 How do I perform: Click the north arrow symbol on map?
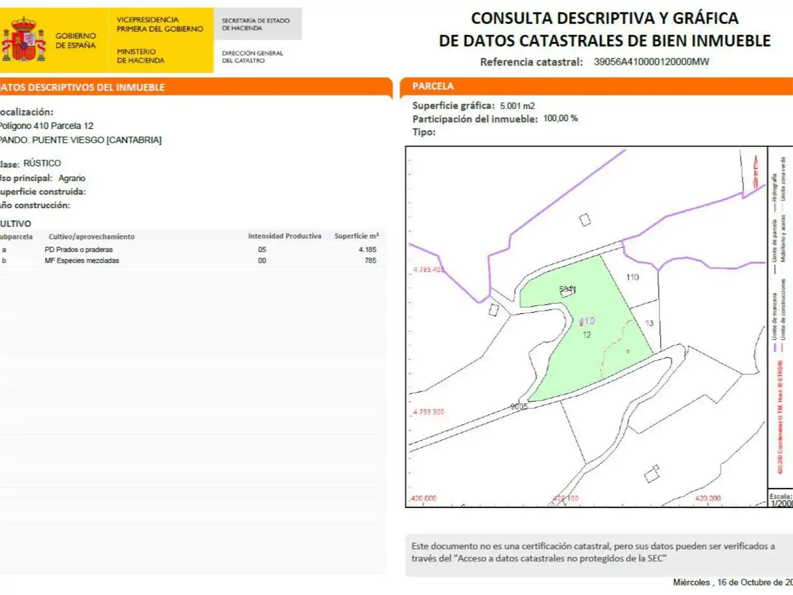click(756, 172)
